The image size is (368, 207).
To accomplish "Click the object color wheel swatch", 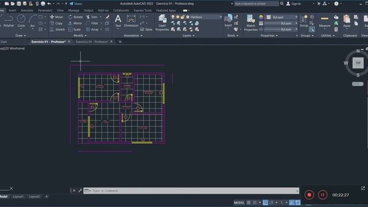I will 261,17.
